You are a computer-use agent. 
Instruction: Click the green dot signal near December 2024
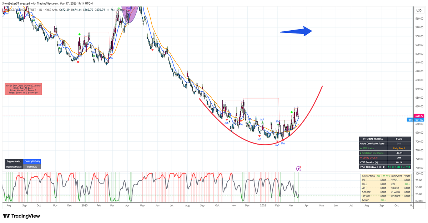(80, 34)
